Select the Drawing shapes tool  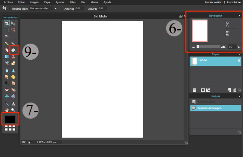pos(13,63)
